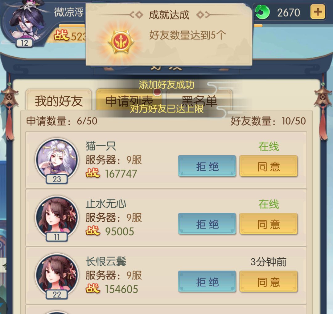Refuse the request from 长恨云鬓
Viewport: 333px width, 314px height.
[x=207, y=281]
